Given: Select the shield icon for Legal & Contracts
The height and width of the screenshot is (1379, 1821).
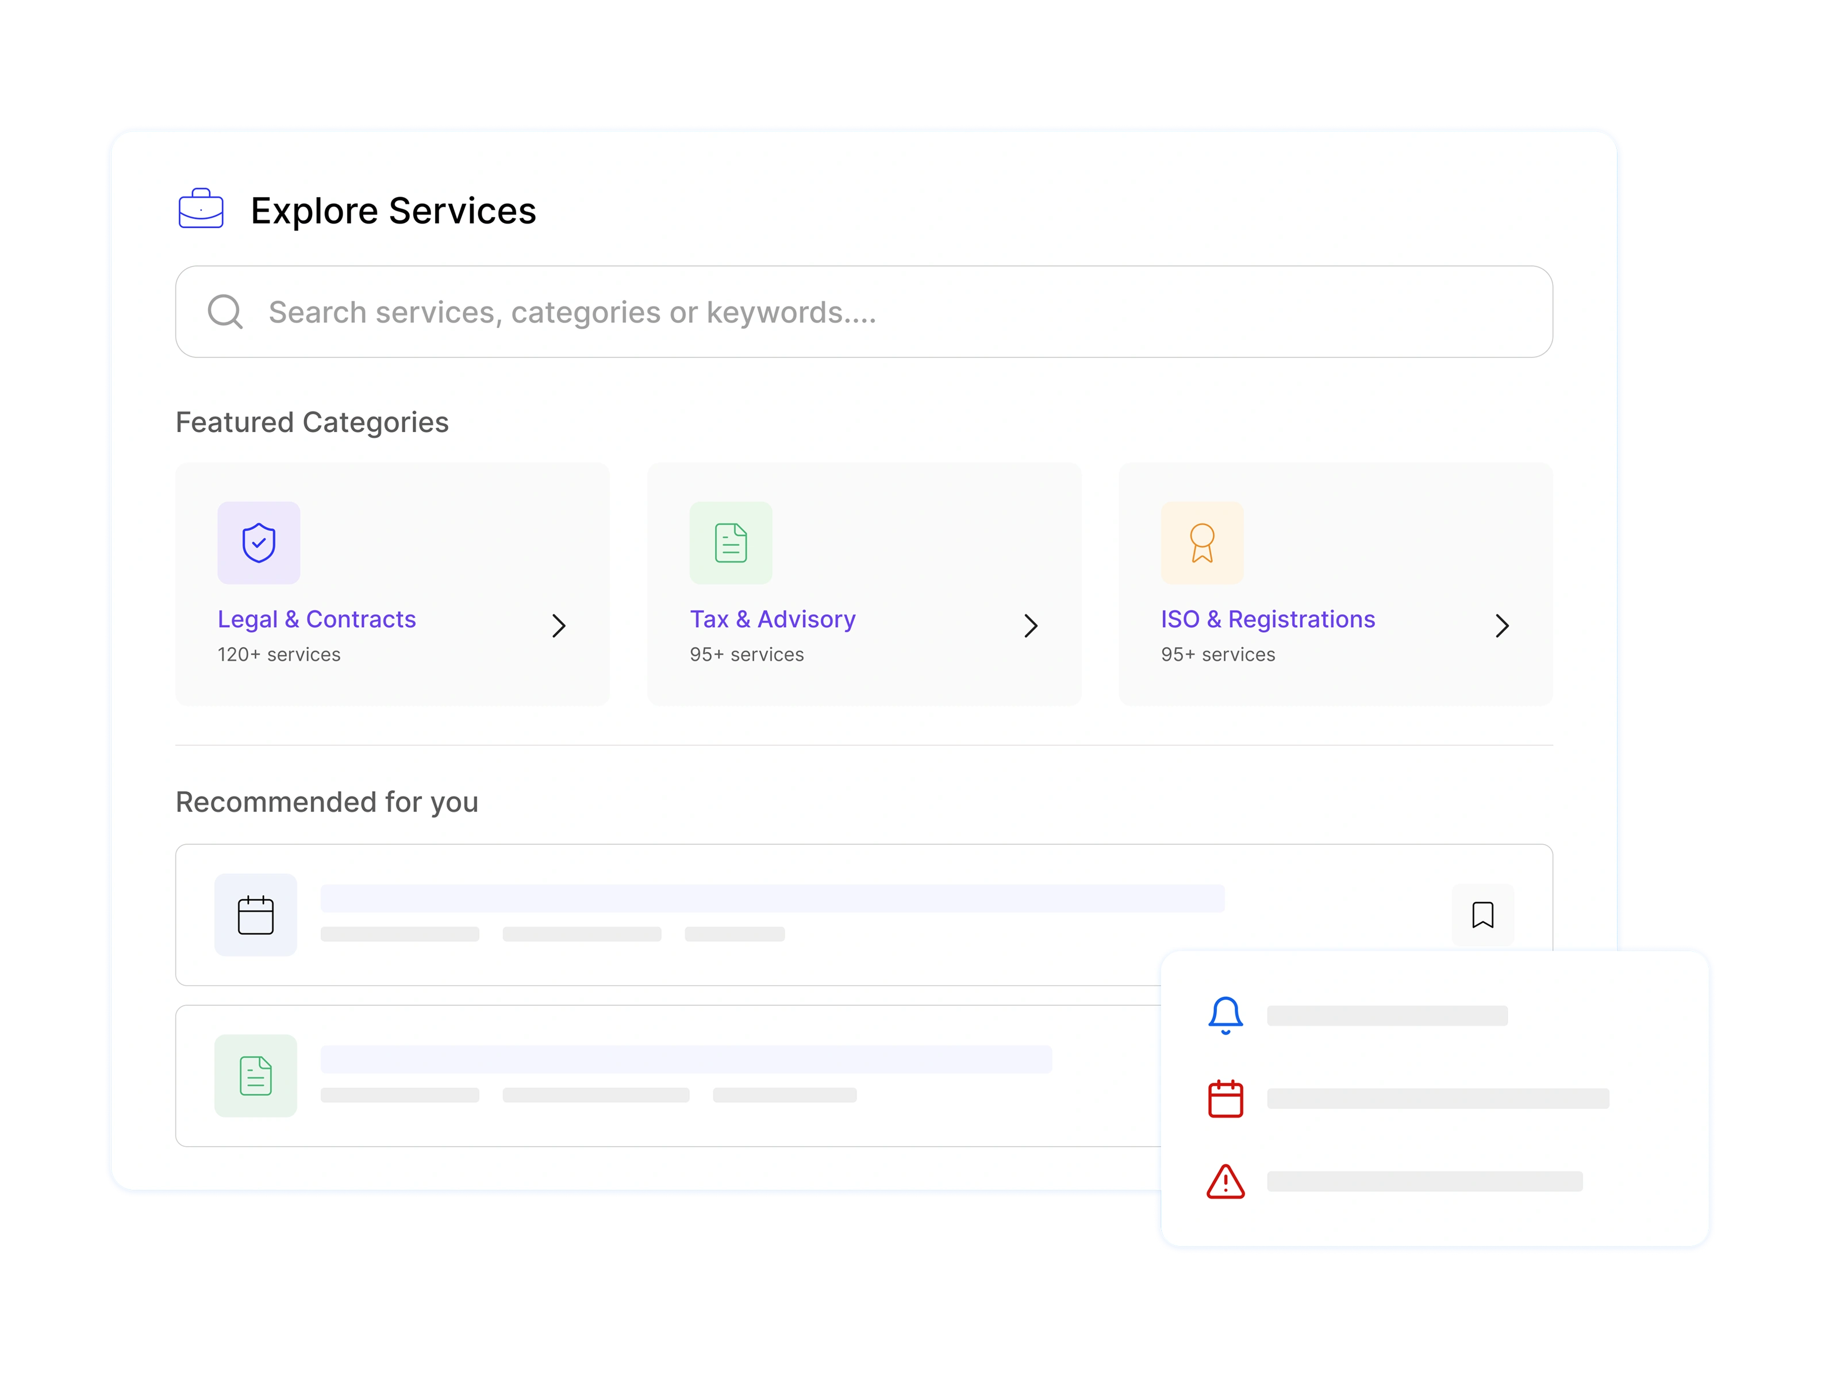Looking at the screenshot, I should tap(259, 543).
